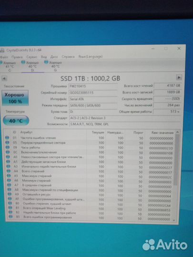The height and width of the screenshot is (257, 193).
Task: Open the Сервис menu
Action: [x=31, y=57]
